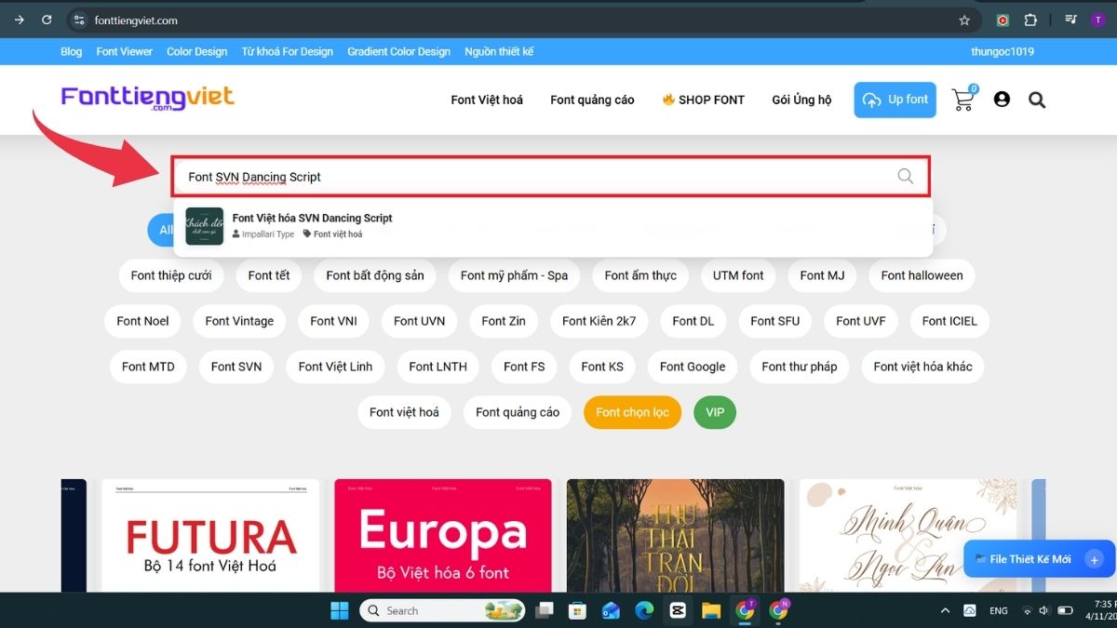The width and height of the screenshot is (1117, 628).
Task: Open the red recorder extension icon
Action: pos(1003,20)
